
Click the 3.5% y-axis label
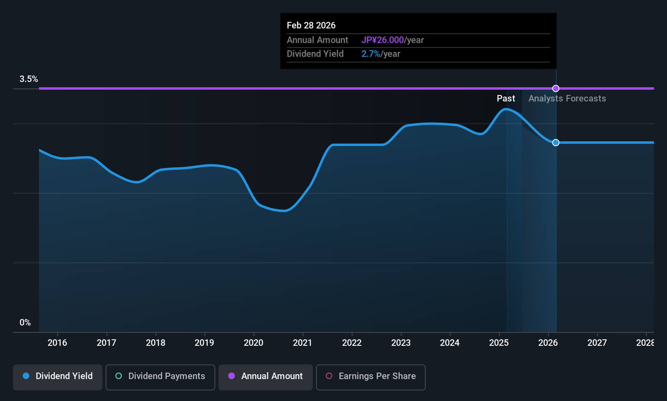(x=29, y=79)
